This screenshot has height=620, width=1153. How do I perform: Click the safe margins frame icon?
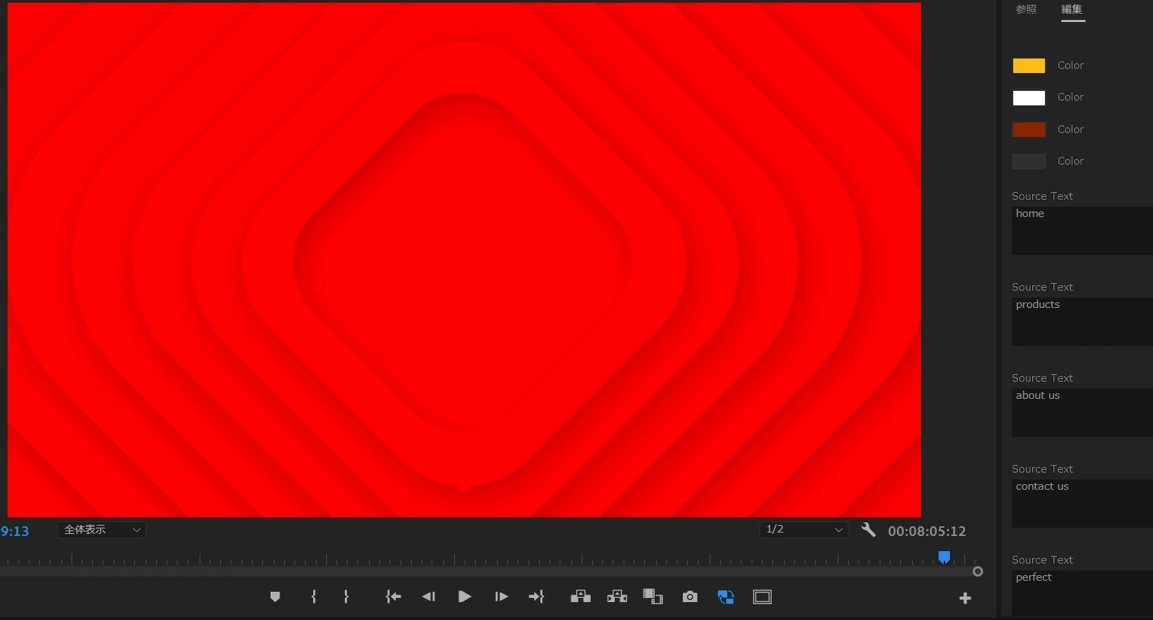coord(762,597)
